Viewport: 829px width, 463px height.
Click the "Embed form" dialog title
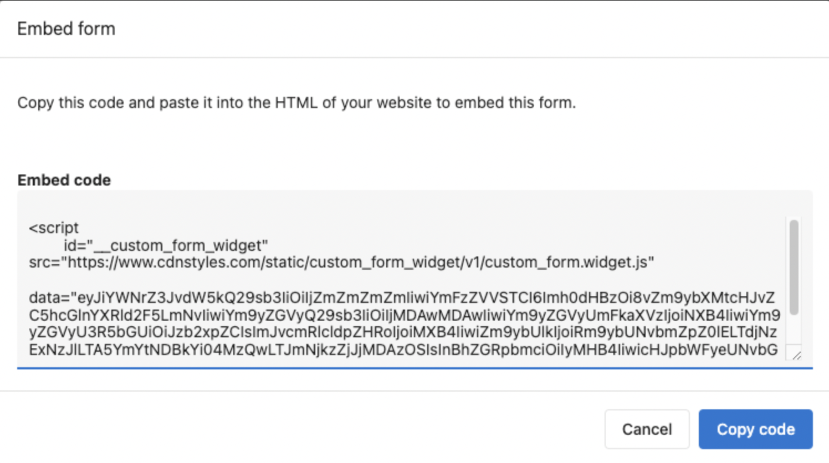(x=66, y=29)
